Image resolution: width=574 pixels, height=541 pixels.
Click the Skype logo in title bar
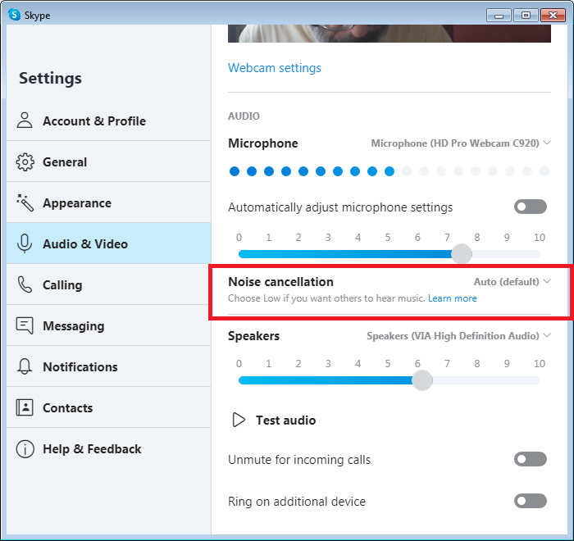tap(14, 15)
